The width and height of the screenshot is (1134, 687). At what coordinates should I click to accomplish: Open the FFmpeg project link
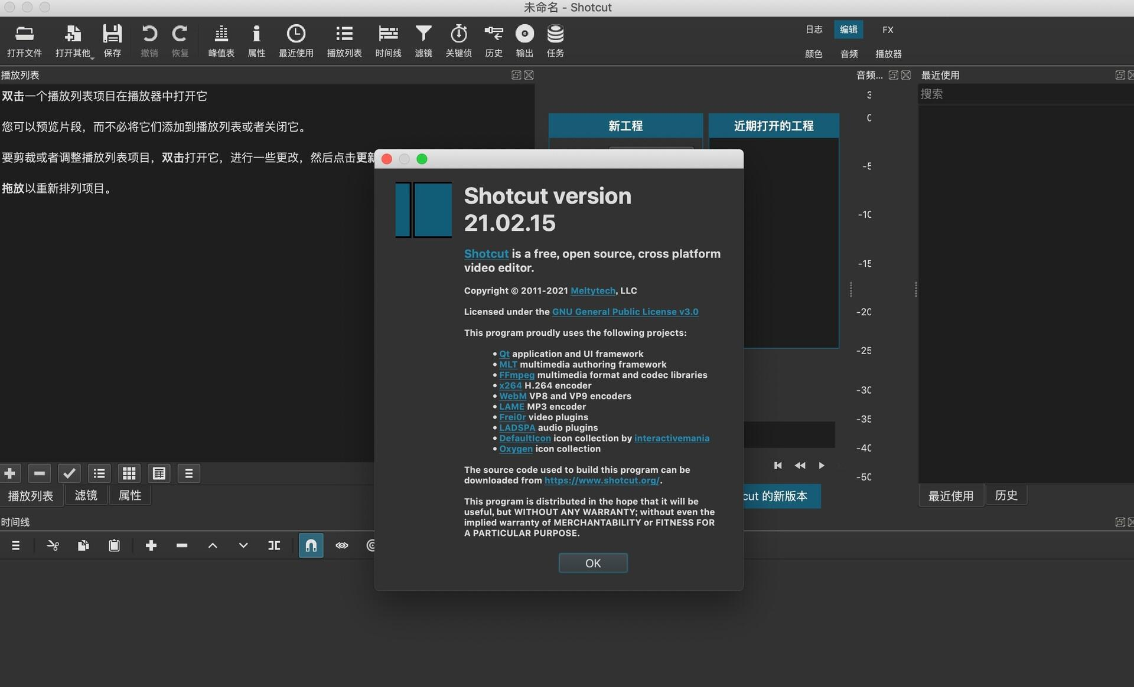[517, 375]
